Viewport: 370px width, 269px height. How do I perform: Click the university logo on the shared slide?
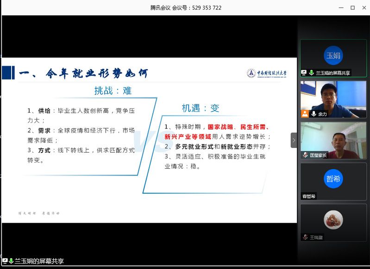click(267, 73)
